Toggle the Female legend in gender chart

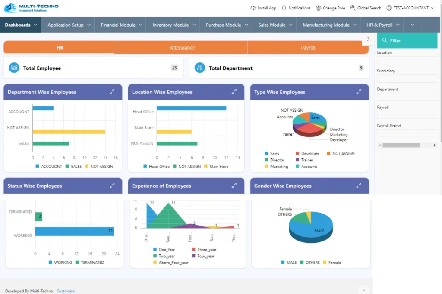[x=331, y=263]
